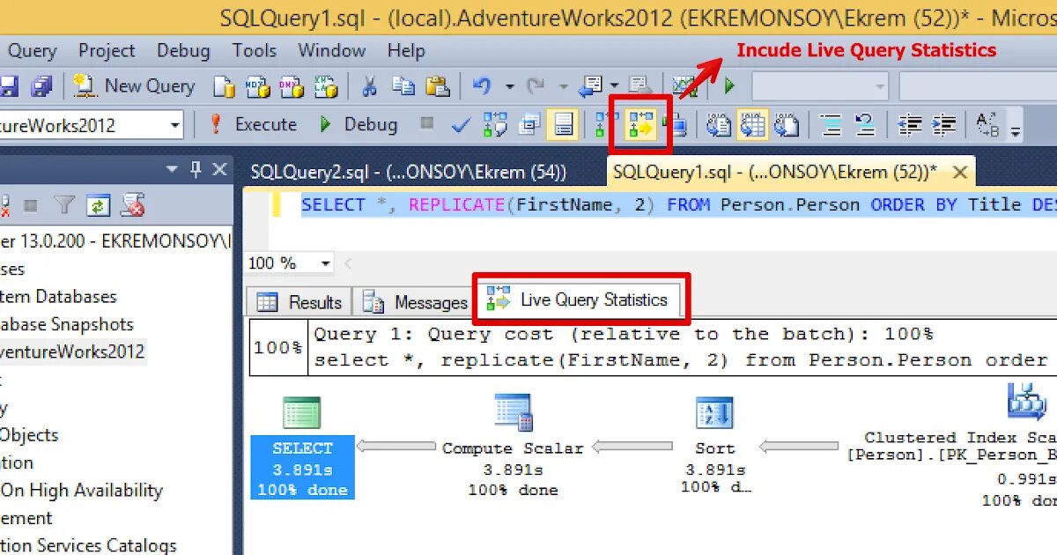Click the Save All disks icon

pyautogui.click(x=41, y=86)
